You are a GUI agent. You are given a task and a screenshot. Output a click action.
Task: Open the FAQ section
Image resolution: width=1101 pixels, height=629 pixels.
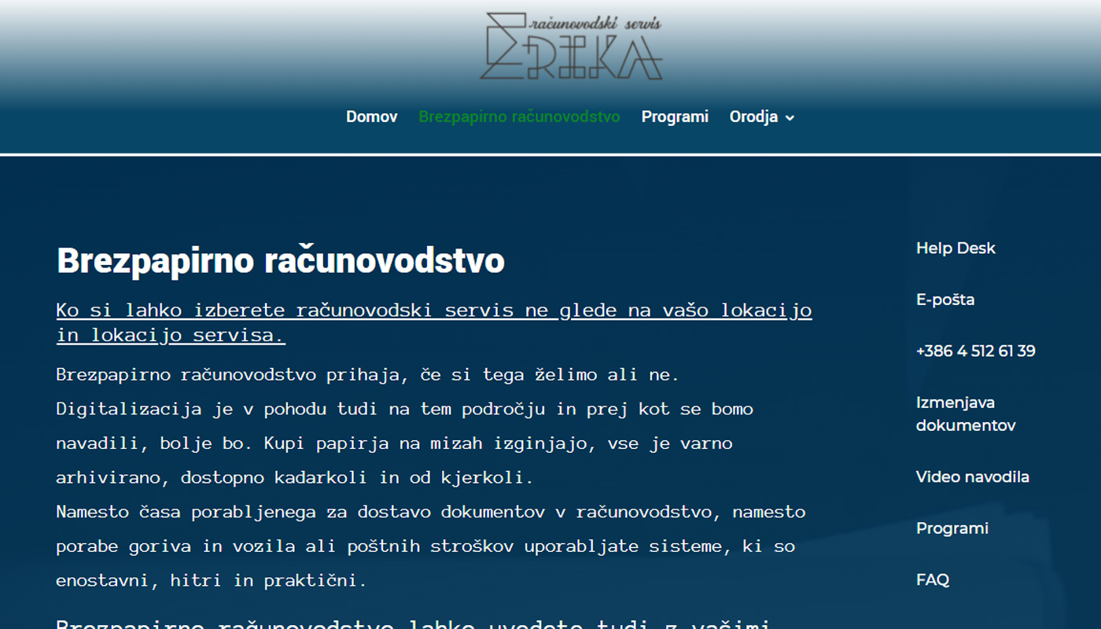coord(932,579)
